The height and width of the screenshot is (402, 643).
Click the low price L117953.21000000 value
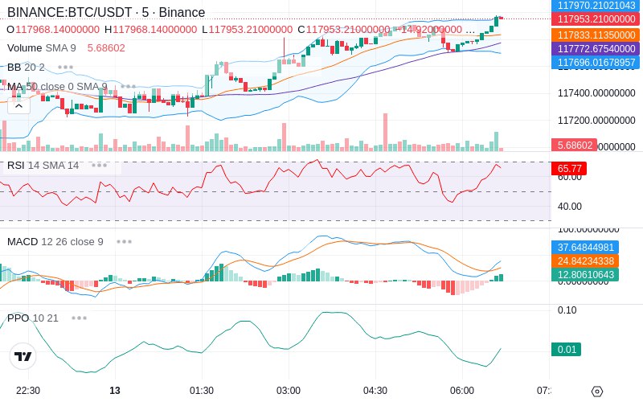[x=248, y=30]
